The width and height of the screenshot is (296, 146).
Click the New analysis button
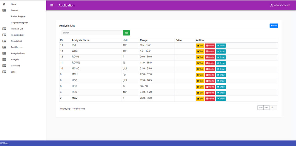click(274, 26)
